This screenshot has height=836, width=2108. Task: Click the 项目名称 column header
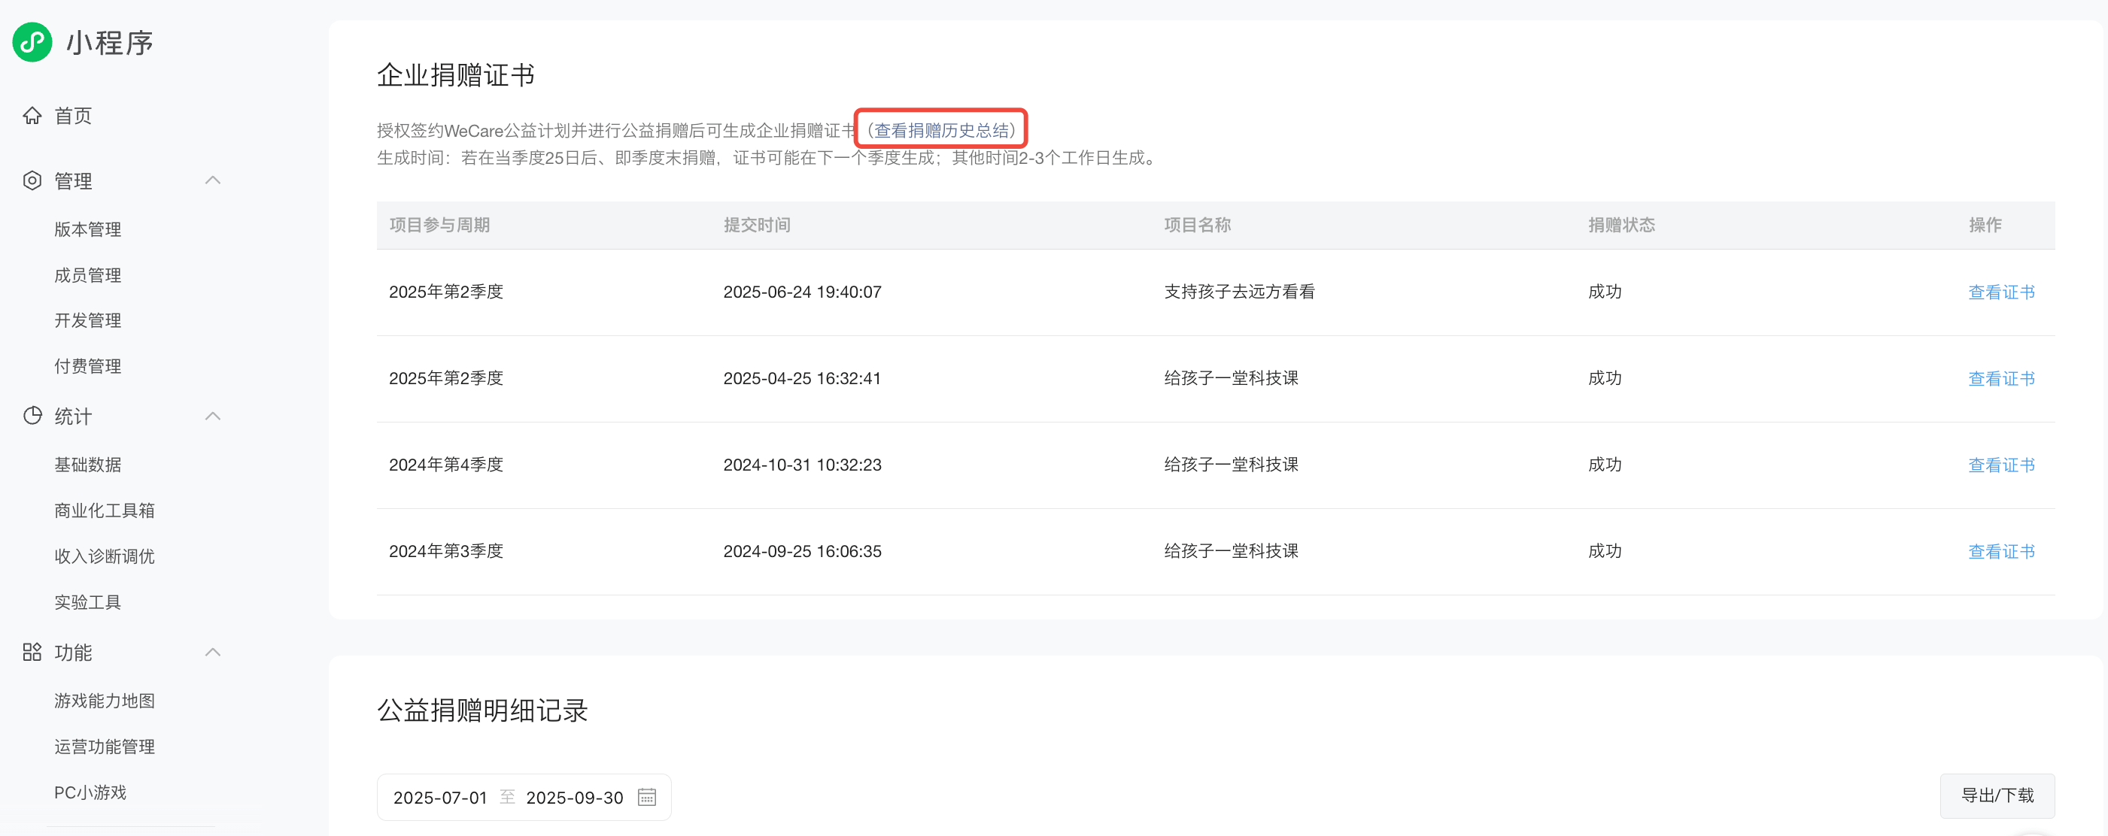pyautogui.click(x=1197, y=225)
